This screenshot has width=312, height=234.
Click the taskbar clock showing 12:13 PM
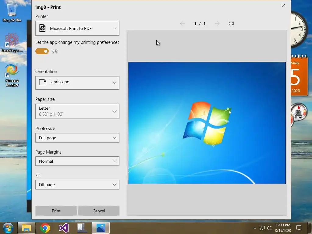(283, 228)
